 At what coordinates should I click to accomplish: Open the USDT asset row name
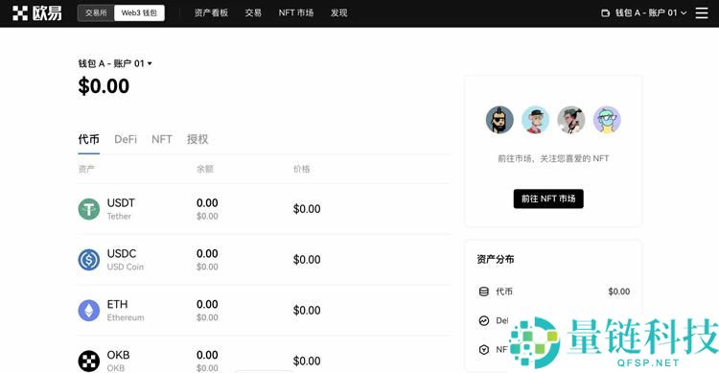click(x=121, y=202)
